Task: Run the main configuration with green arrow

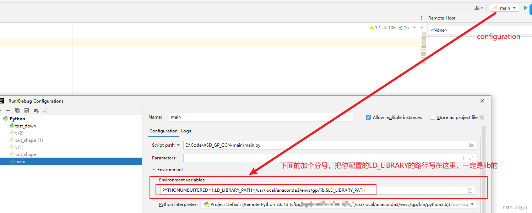Action: click(x=526, y=7)
